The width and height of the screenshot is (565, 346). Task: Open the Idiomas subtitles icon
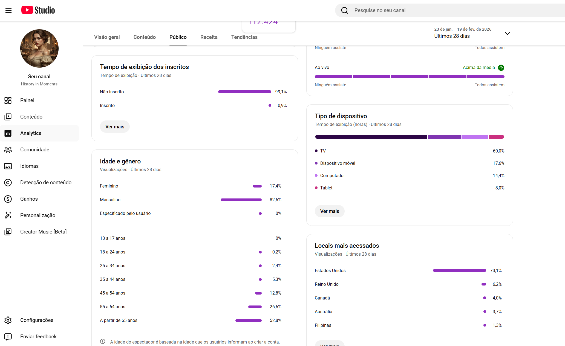tap(8, 166)
